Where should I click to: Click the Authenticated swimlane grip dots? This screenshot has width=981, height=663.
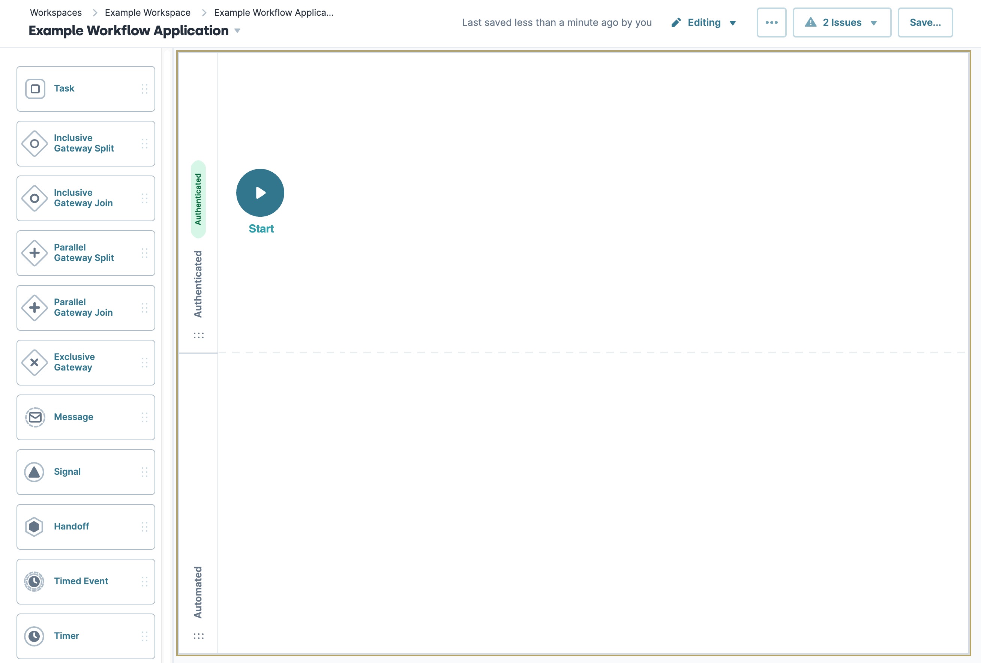(x=198, y=336)
